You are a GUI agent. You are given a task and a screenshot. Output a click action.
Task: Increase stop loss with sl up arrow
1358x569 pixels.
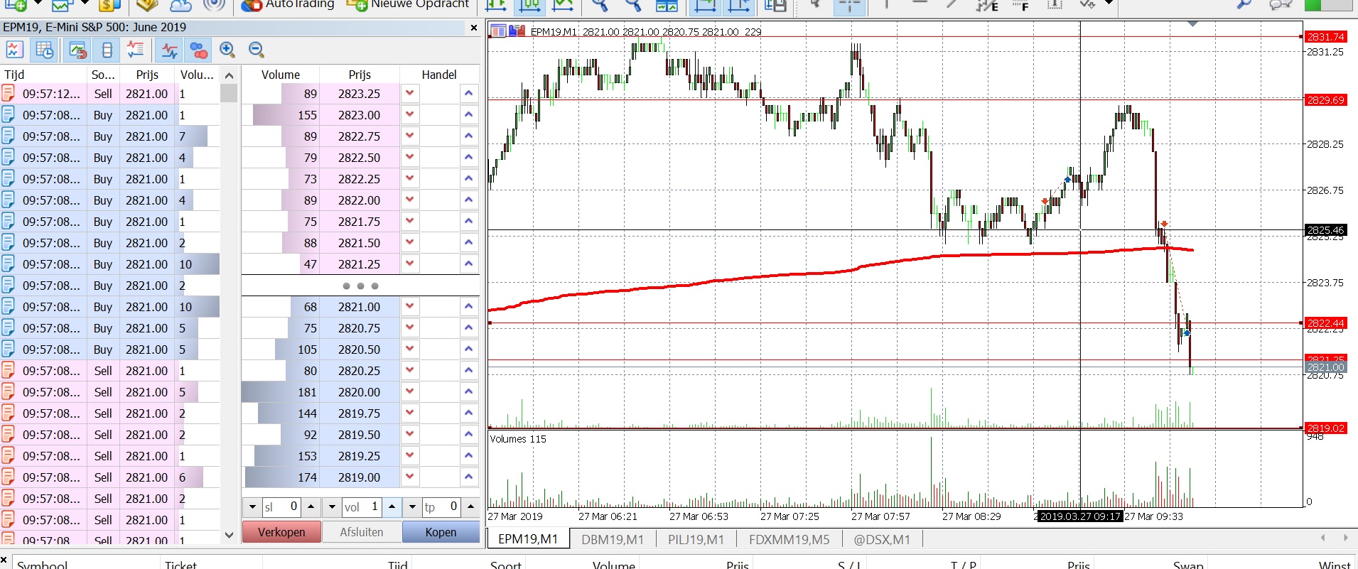pos(311,507)
